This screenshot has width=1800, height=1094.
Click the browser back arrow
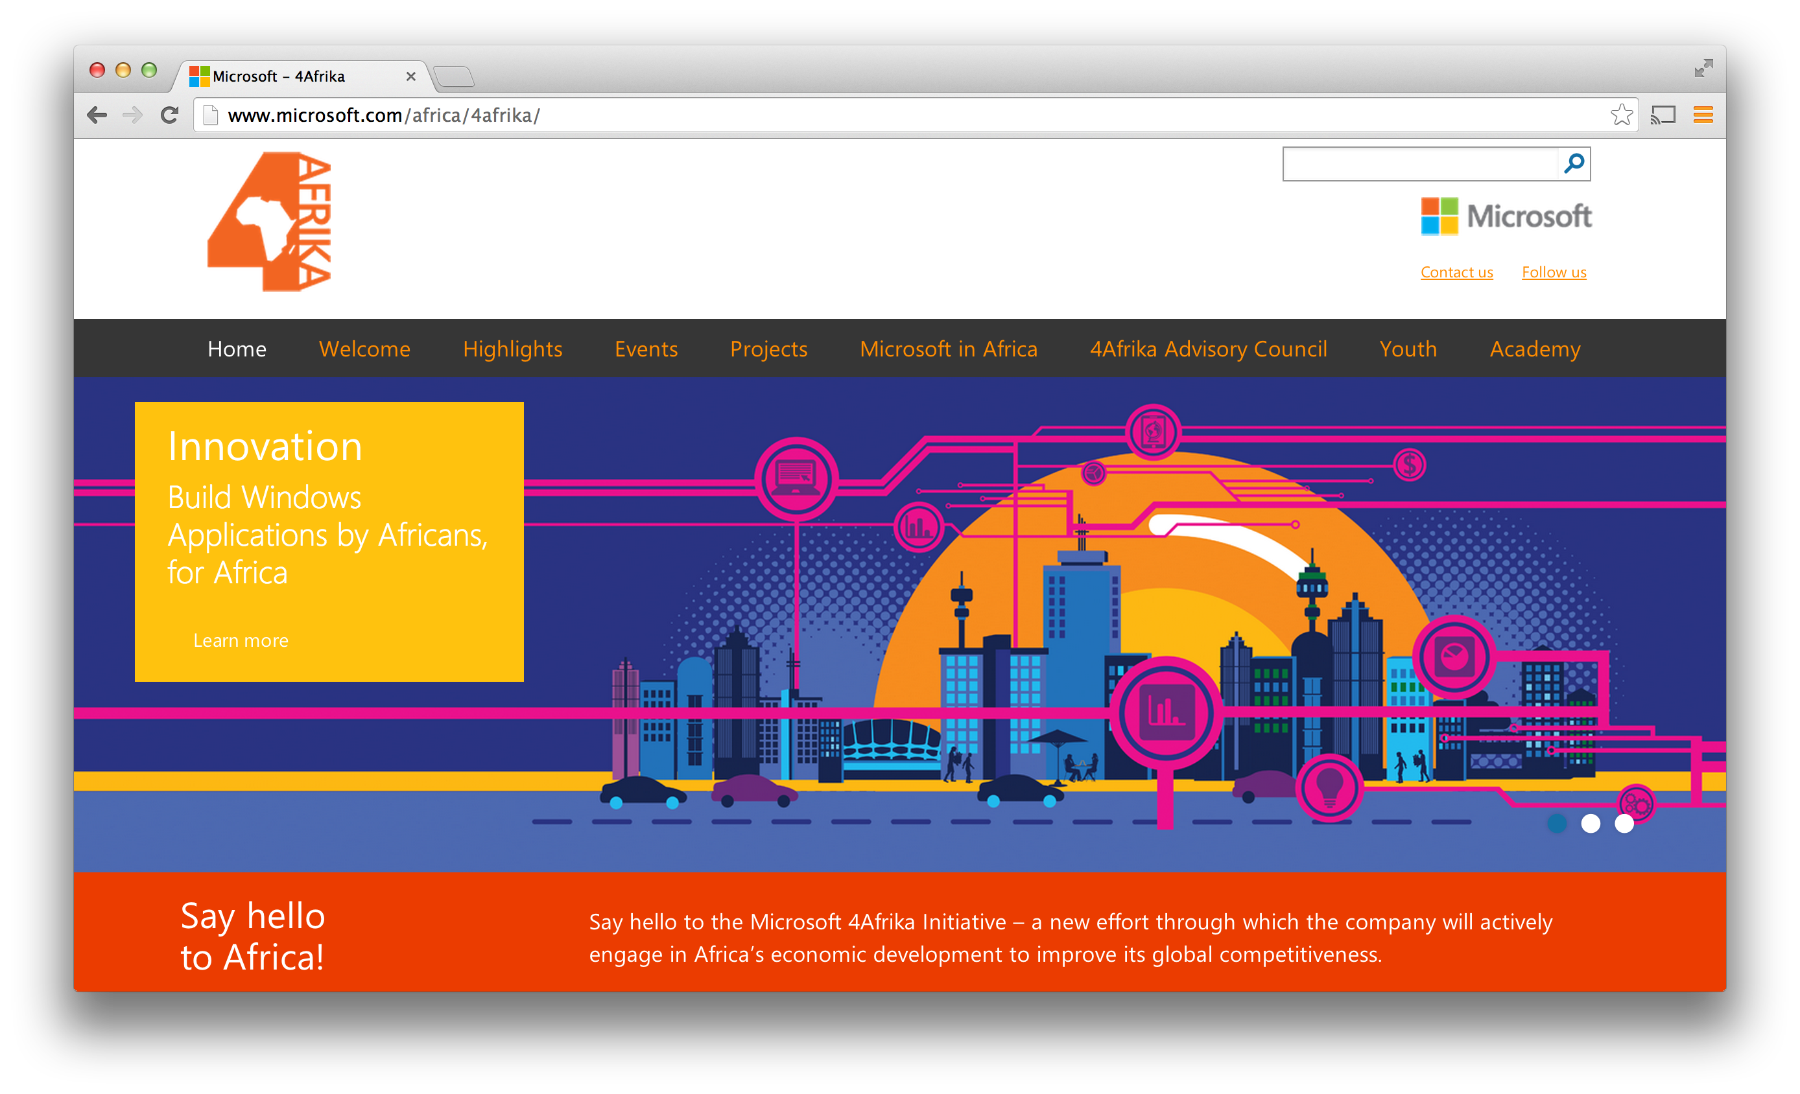pyautogui.click(x=97, y=115)
